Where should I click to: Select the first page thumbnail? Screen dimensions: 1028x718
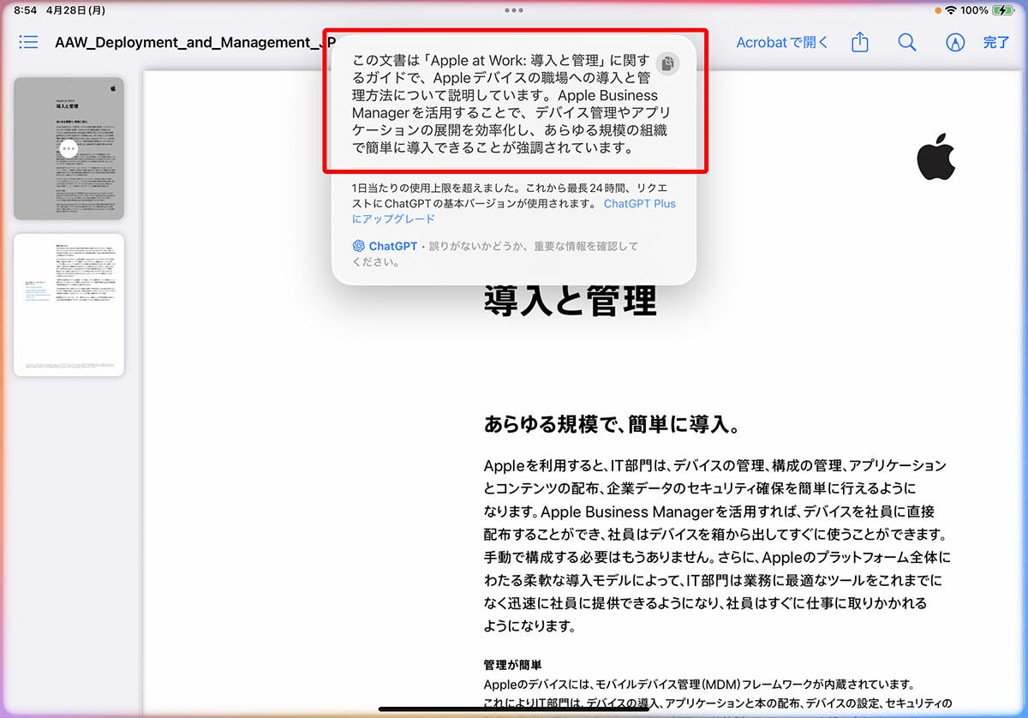[x=69, y=148]
